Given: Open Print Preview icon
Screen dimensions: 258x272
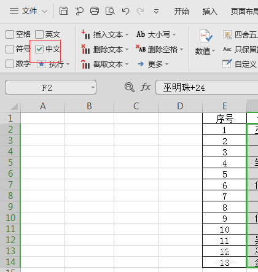Looking at the screenshot, I should point(110,11).
